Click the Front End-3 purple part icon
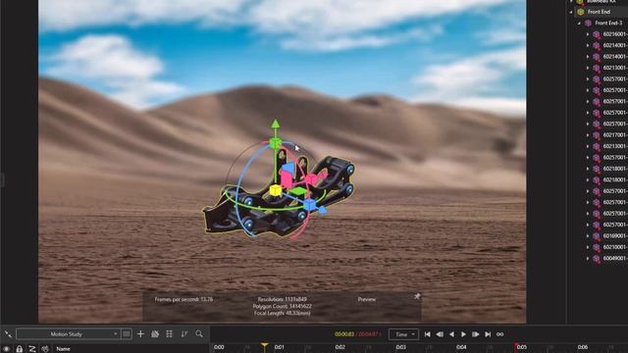Screen dimensions: 628x353 coord(588,24)
